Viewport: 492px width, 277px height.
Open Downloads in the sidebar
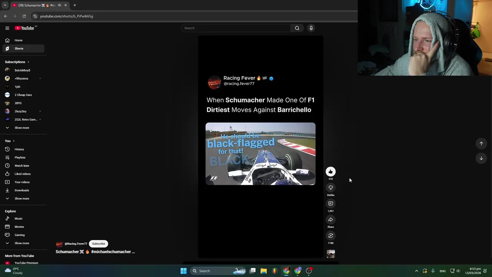tap(23, 190)
